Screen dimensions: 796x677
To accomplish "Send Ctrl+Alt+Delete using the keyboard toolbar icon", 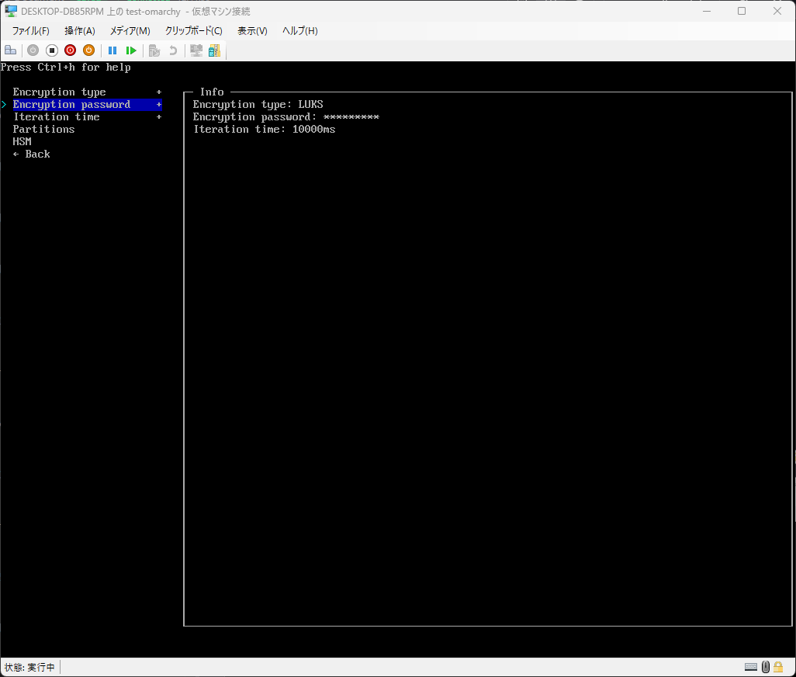I will [x=11, y=50].
